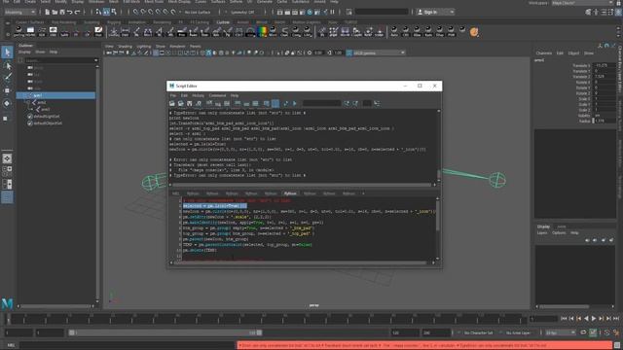Toggle Show Both panes in Script Editor
Screen dimensions: 623x350
coord(255,104)
